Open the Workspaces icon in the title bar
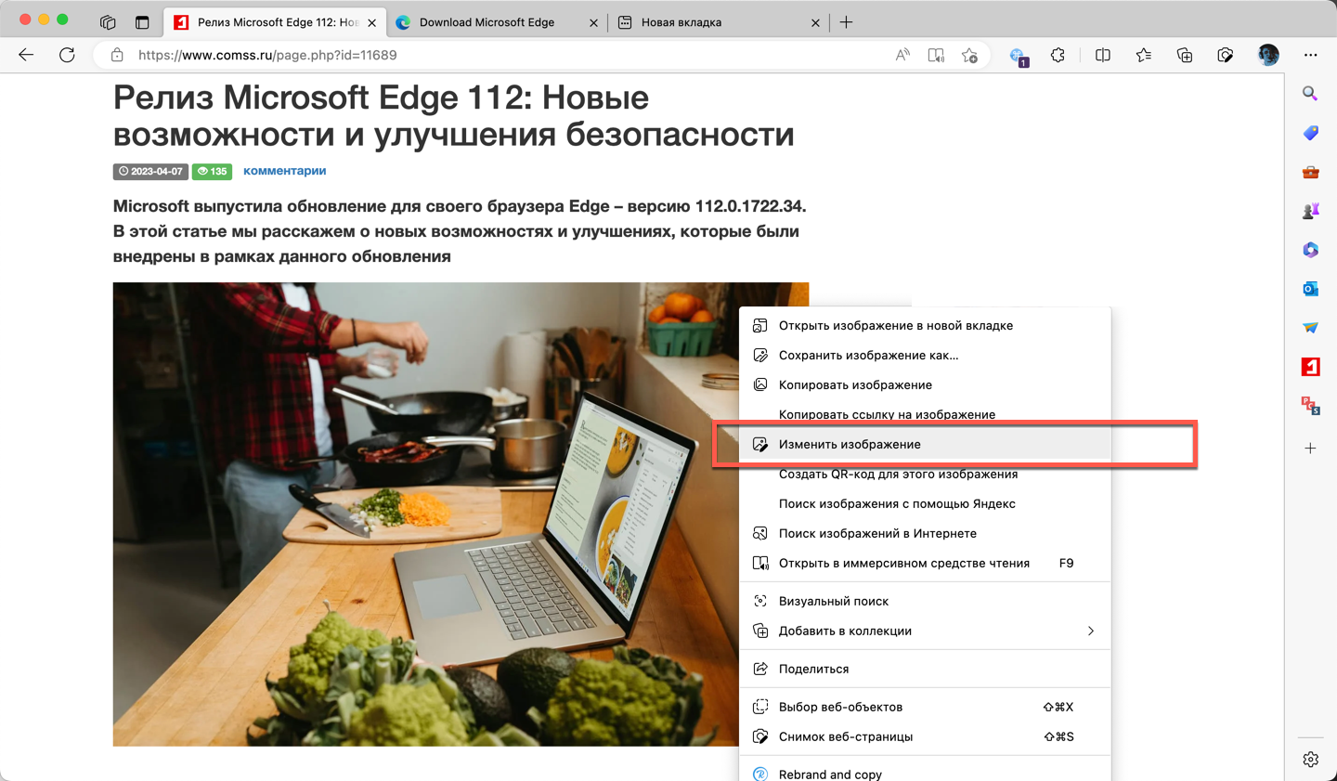The image size is (1337, 781). click(x=108, y=22)
